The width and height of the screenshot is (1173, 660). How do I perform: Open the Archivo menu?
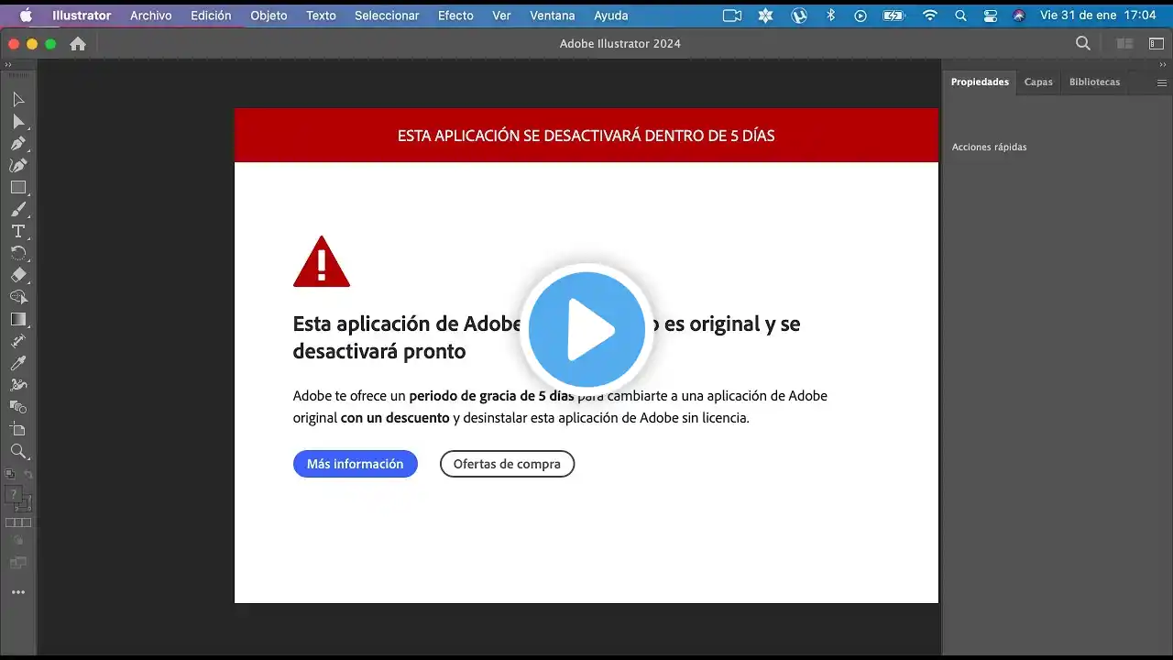tap(151, 16)
